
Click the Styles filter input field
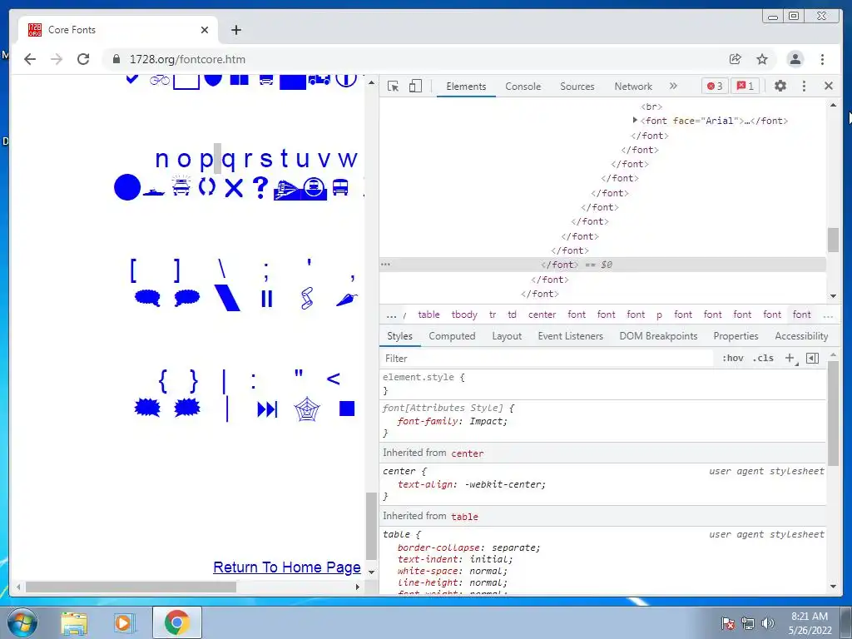click(546, 359)
